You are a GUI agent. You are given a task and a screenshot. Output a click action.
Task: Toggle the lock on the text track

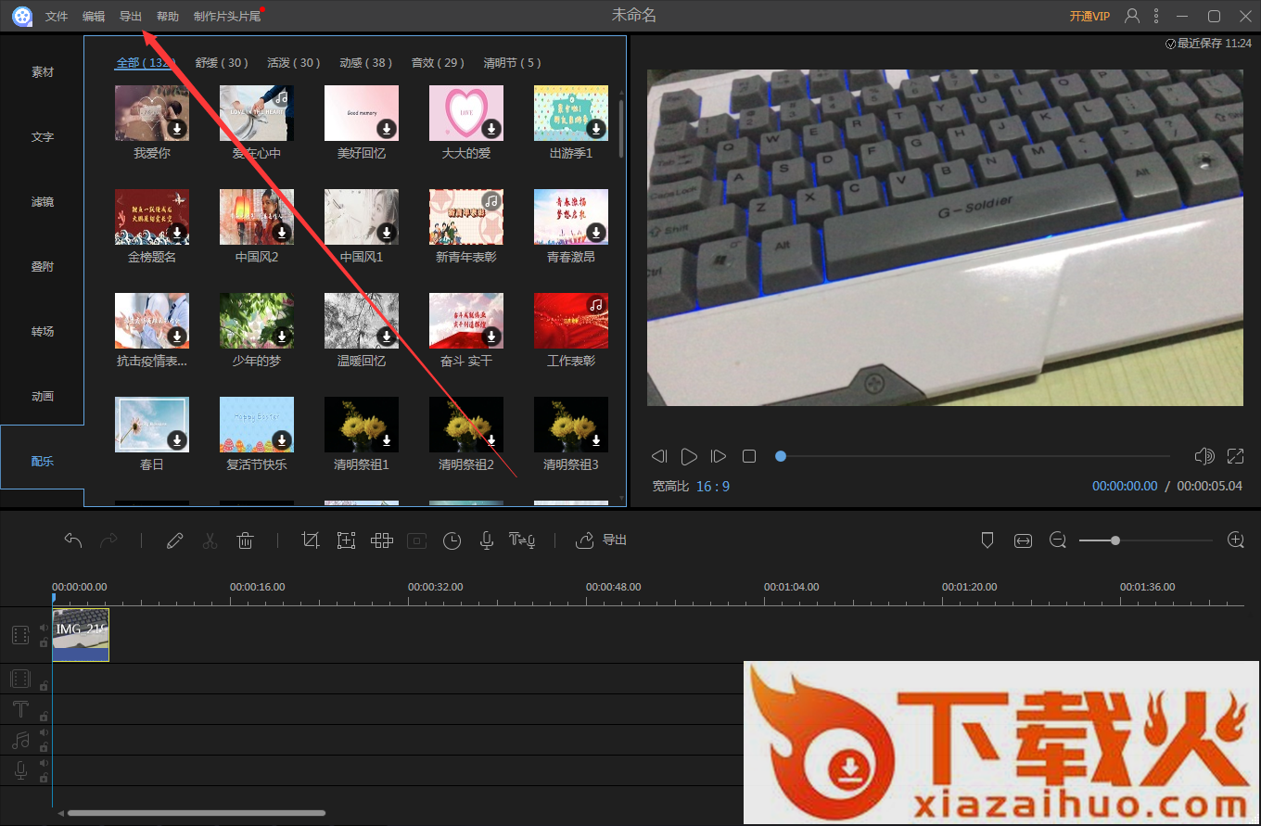tap(44, 717)
